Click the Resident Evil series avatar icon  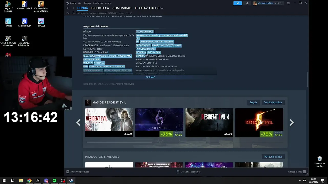click(88, 102)
